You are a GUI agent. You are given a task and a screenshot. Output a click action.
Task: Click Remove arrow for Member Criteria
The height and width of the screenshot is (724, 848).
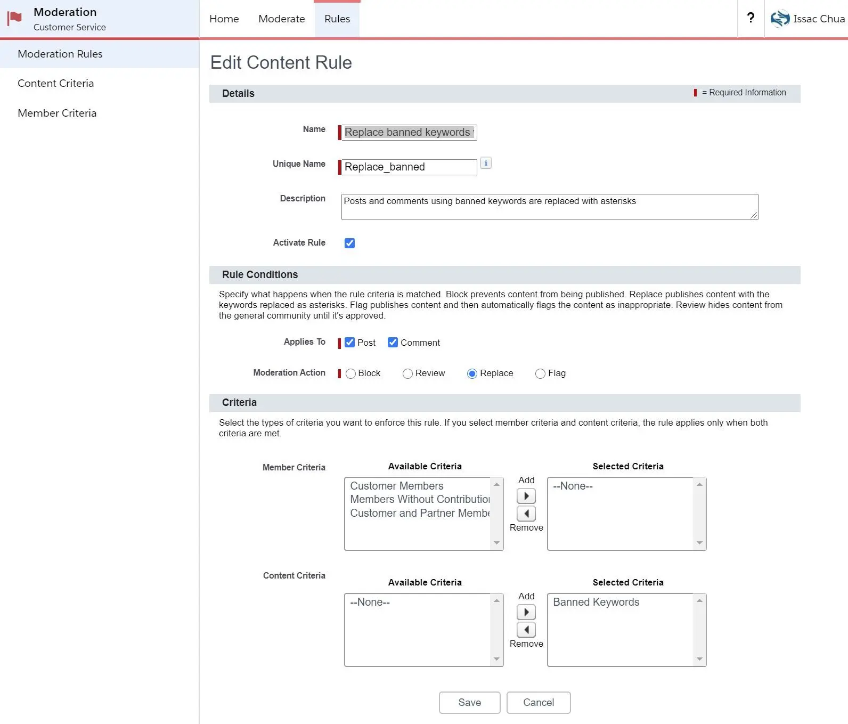[x=526, y=514]
